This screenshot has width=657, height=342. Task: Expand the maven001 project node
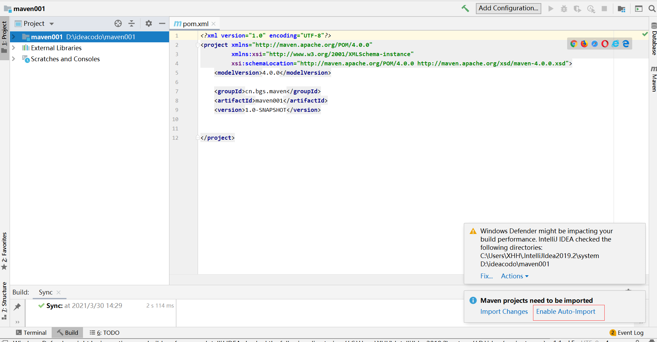[x=13, y=37]
